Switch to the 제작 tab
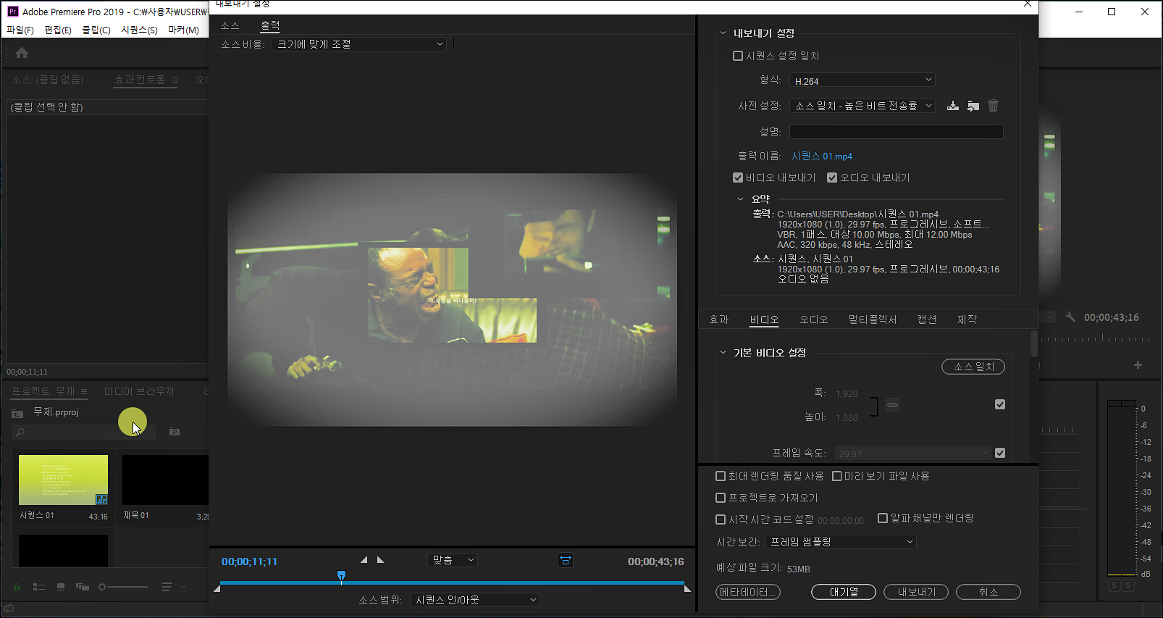The height and width of the screenshot is (618, 1163). (x=967, y=320)
